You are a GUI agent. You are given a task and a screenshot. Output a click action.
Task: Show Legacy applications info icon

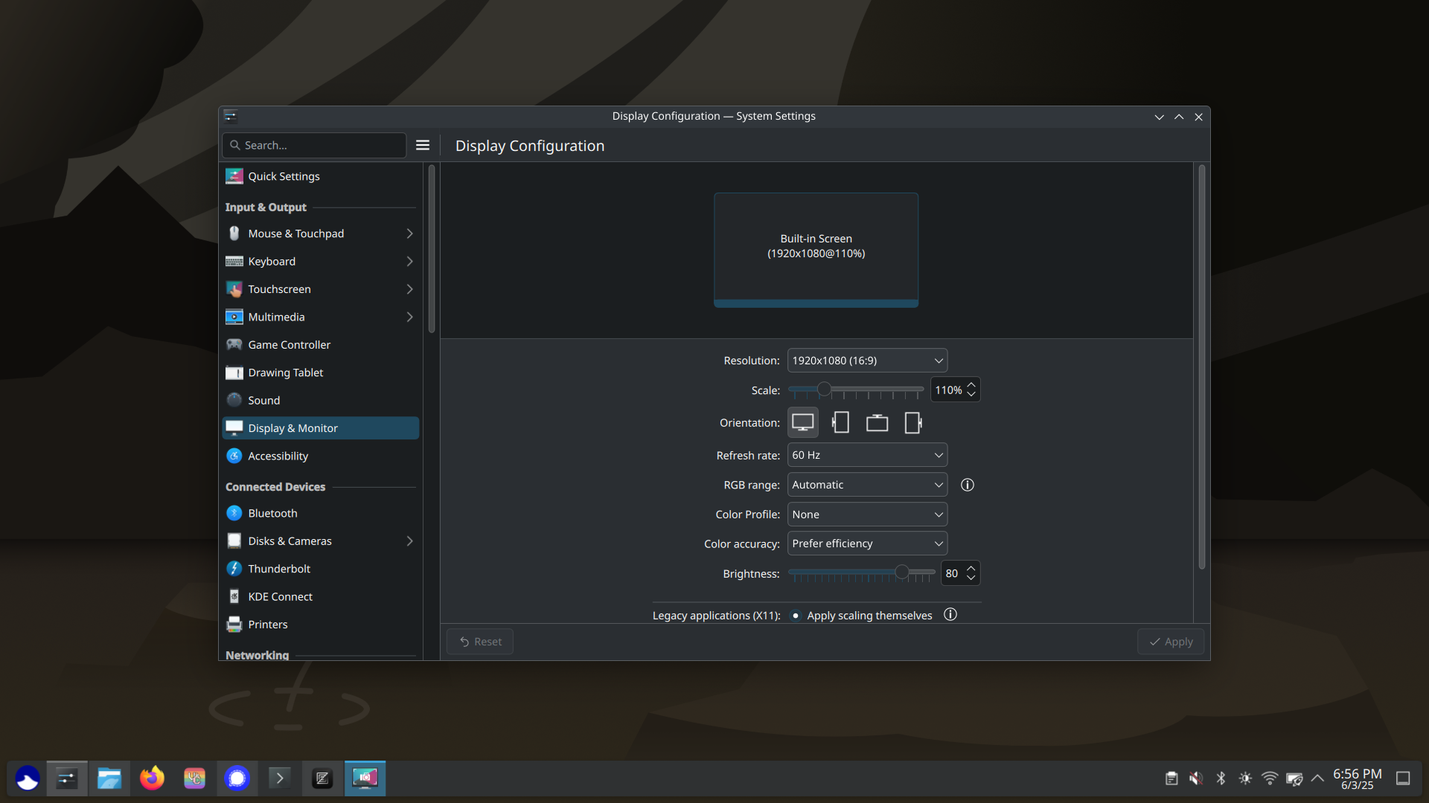950,615
